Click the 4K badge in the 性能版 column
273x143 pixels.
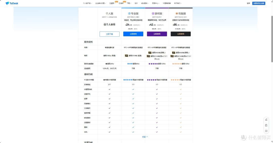click(x=174, y=53)
